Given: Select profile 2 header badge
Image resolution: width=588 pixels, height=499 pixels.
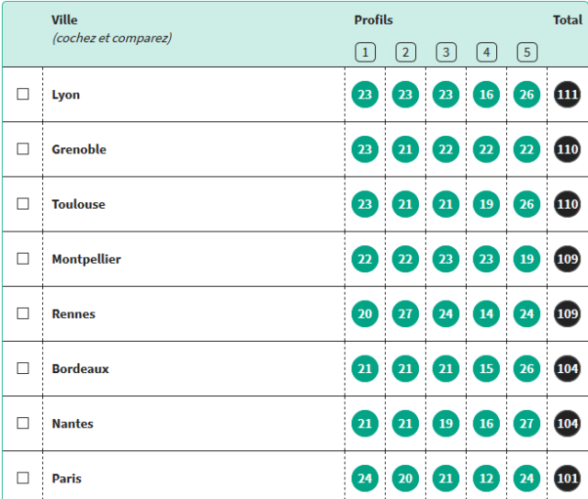Looking at the screenshot, I should click(x=405, y=52).
